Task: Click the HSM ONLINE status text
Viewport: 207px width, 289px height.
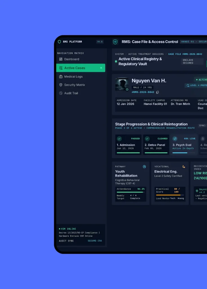Action: [x=68, y=229]
